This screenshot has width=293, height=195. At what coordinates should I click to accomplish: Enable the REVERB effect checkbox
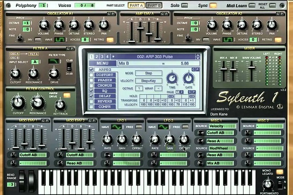pyautogui.click(x=91, y=101)
